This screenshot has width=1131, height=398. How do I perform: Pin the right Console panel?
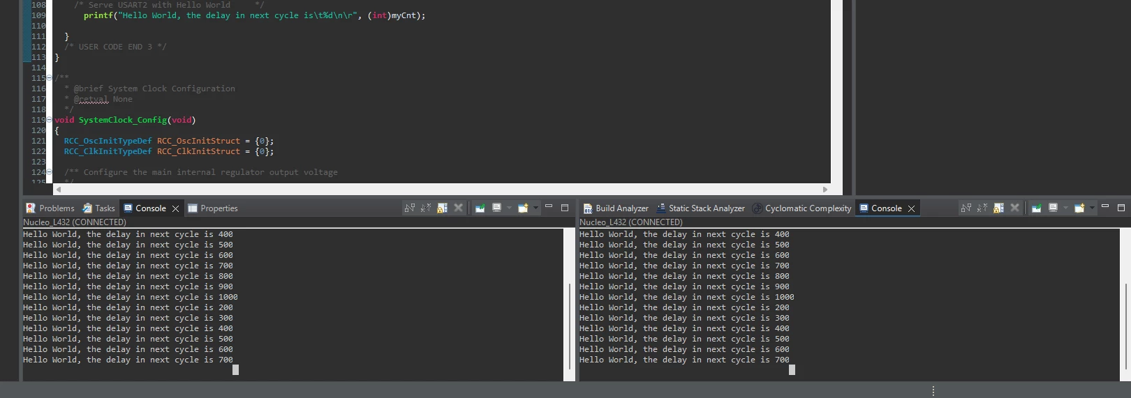(1037, 208)
